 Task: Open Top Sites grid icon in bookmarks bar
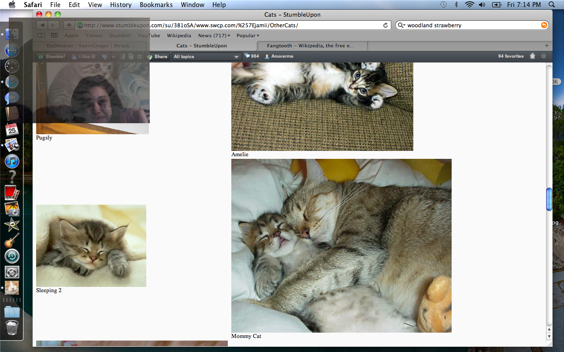click(54, 36)
